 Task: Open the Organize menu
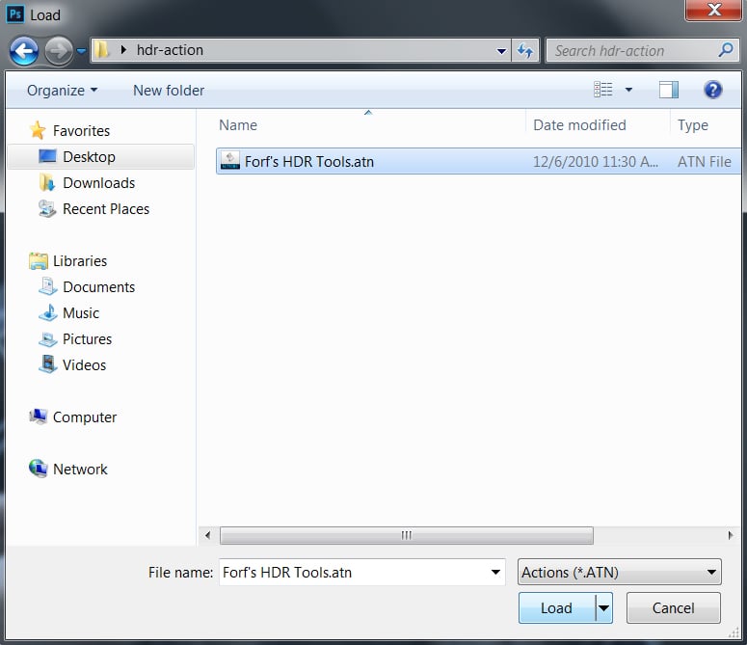[62, 90]
